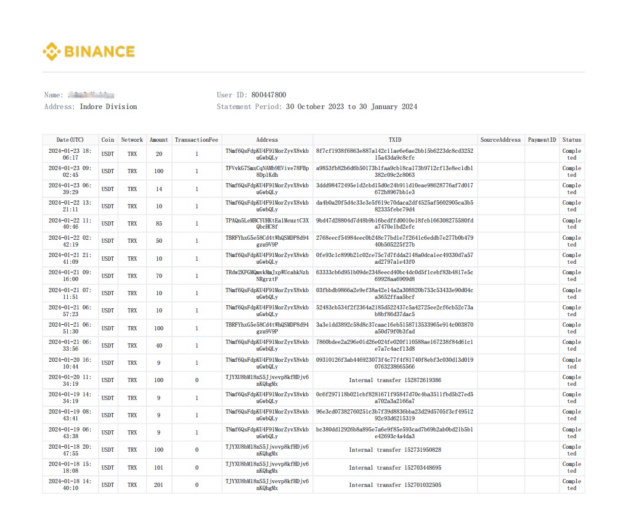Select date cell 2024-01-21 21:41:09
The image size is (628, 519).
(70, 258)
